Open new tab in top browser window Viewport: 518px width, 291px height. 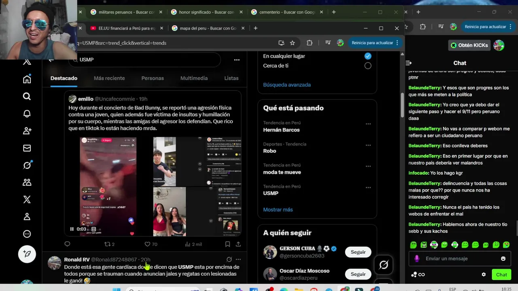pyautogui.click(x=333, y=12)
